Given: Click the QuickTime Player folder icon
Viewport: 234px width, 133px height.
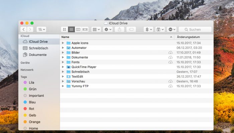Looking at the screenshot, I should tap(69, 67).
